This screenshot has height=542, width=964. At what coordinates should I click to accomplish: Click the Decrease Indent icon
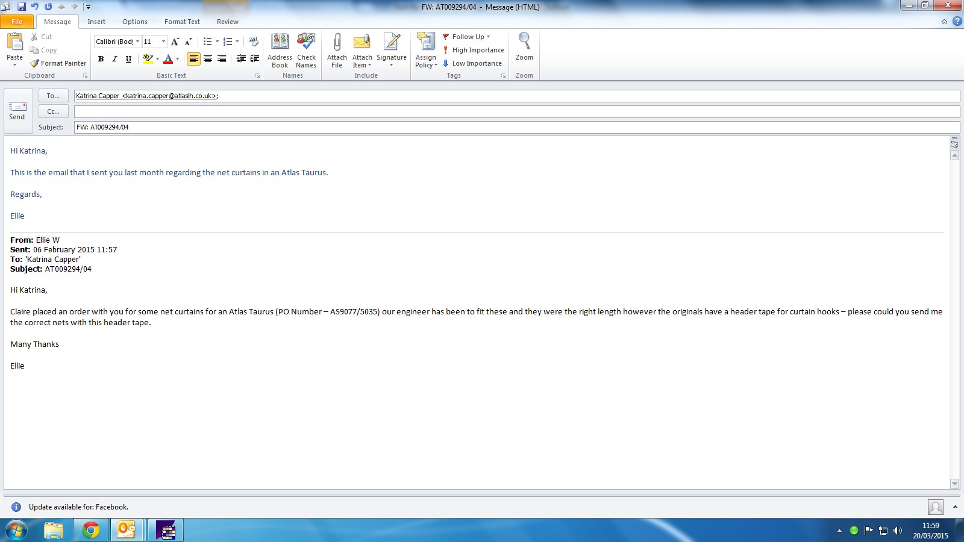click(241, 59)
